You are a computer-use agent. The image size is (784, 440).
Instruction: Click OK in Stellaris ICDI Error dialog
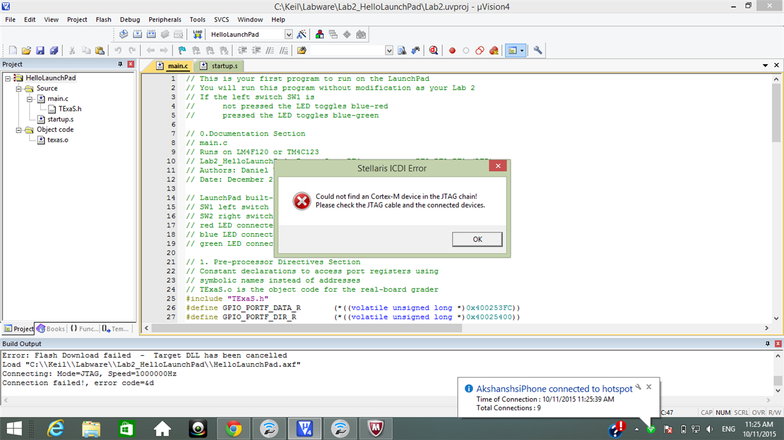[x=477, y=239]
